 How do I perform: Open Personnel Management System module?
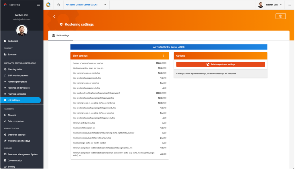point(23,154)
